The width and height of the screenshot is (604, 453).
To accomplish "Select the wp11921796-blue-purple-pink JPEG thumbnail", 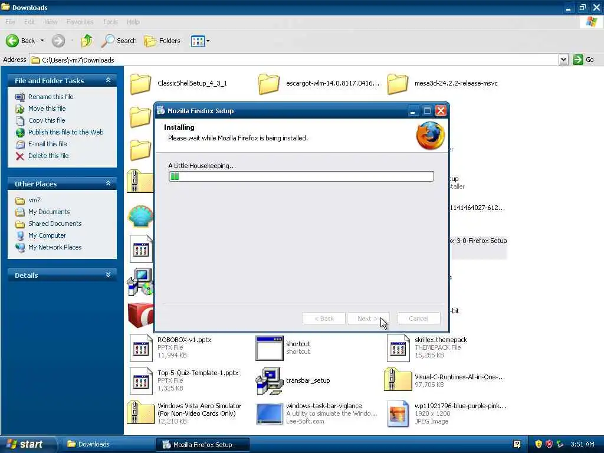I will pos(398,413).
